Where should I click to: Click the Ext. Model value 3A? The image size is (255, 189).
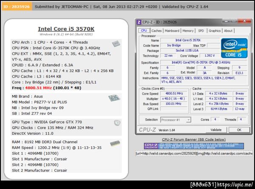coord(204,73)
